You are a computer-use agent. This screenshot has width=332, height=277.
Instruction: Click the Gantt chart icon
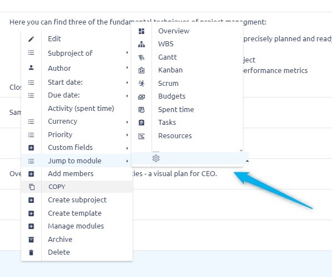click(141, 57)
